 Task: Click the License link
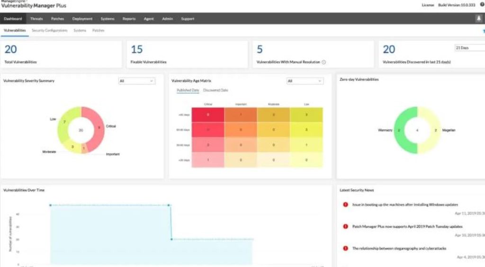[428, 5]
